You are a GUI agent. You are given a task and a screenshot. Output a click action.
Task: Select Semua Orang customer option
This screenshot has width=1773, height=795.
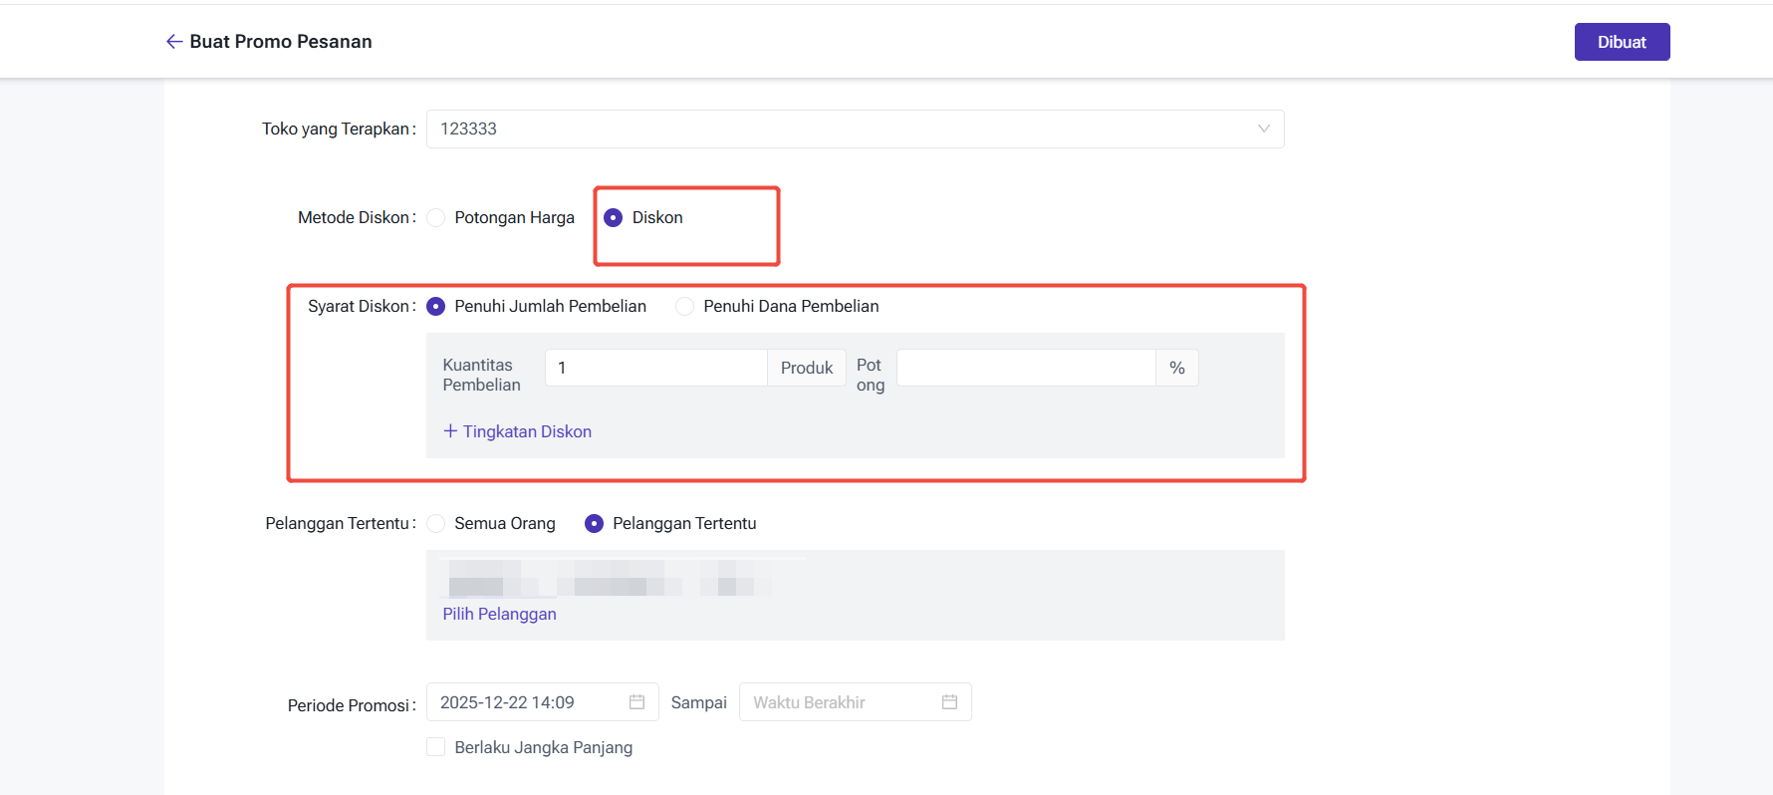[x=436, y=524]
